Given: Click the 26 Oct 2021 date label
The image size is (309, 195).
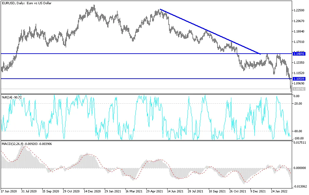Looking at the screenshot, I should point(238,191).
